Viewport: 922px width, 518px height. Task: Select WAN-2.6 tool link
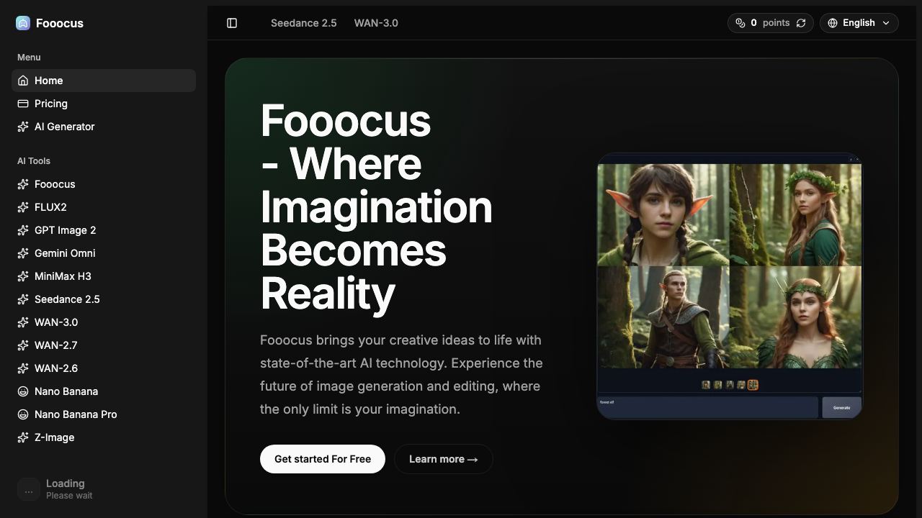(x=104, y=368)
